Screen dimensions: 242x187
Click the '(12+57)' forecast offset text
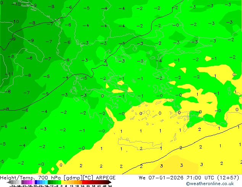point(228,178)
